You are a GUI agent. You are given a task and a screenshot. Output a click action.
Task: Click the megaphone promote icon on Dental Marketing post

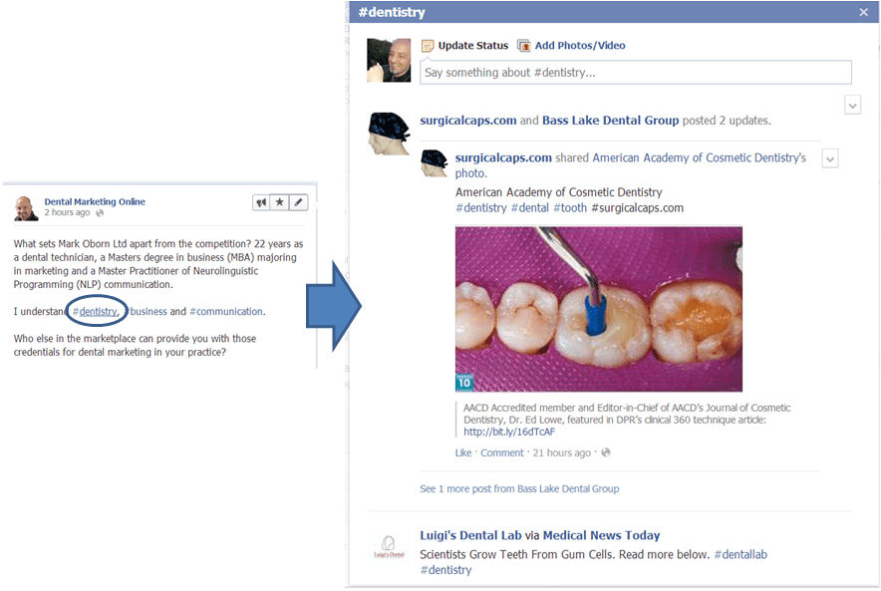pos(261,202)
